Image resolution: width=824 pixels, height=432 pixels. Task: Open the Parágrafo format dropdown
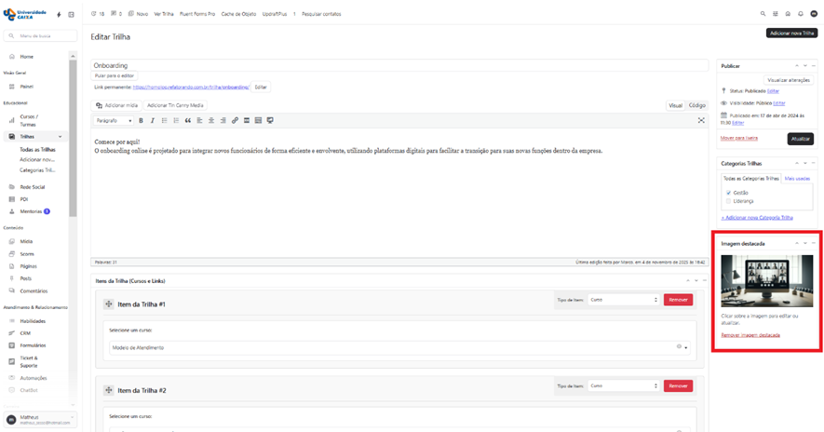tap(115, 120)
